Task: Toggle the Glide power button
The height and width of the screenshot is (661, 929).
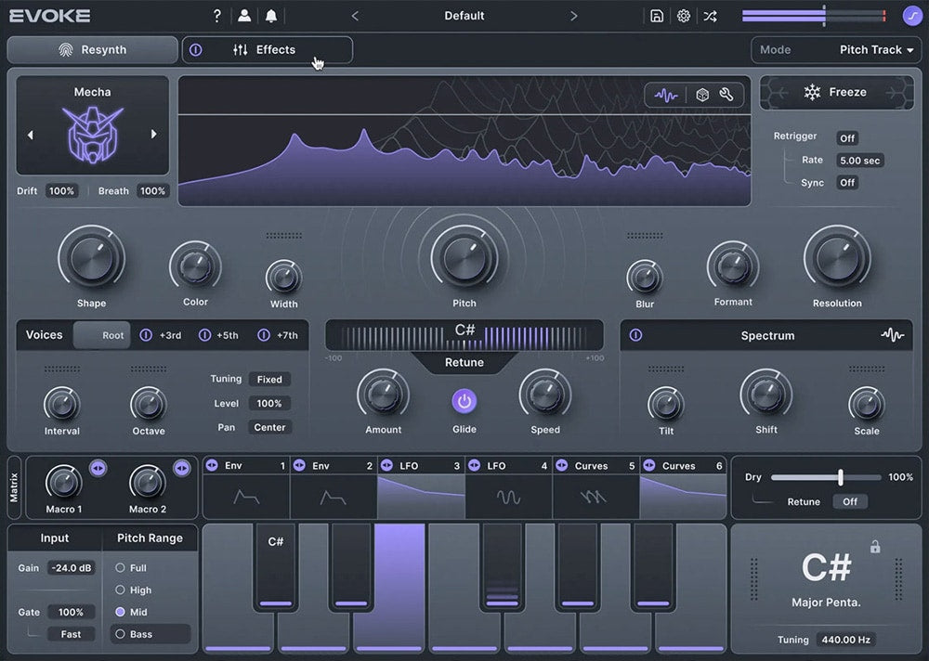Action: [x=464, y=401]
